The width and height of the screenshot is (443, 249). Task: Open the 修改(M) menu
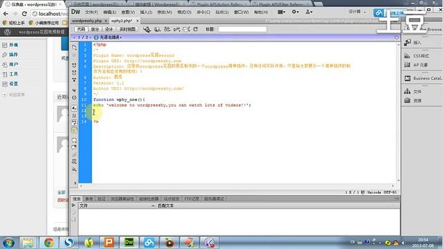pyautogui.click(x=165, y=12)
